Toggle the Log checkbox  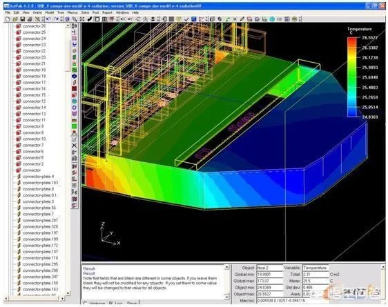click(111, 304)
